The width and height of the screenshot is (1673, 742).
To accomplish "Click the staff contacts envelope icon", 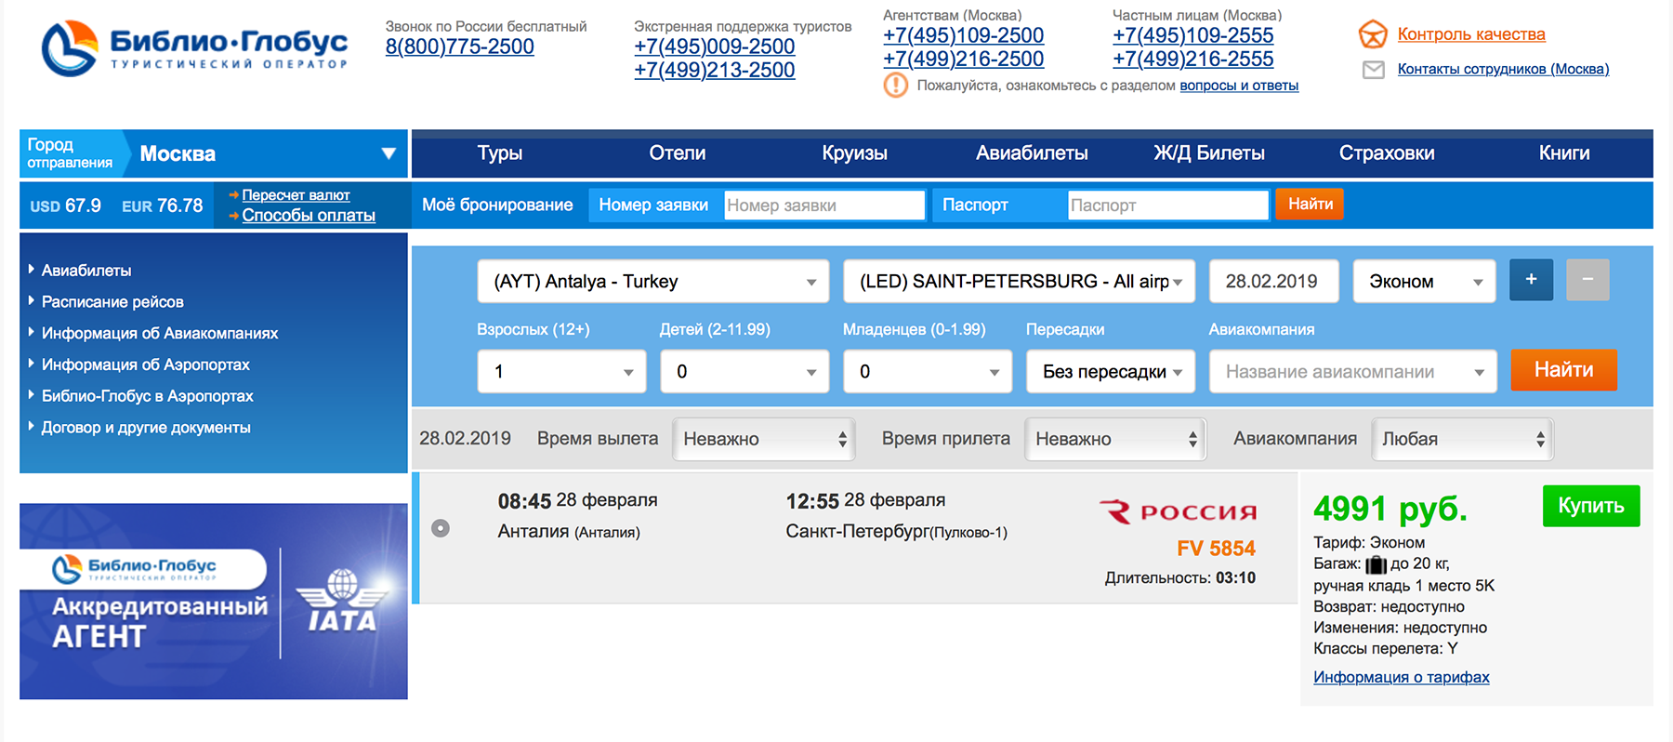I will pos(1373,70).
